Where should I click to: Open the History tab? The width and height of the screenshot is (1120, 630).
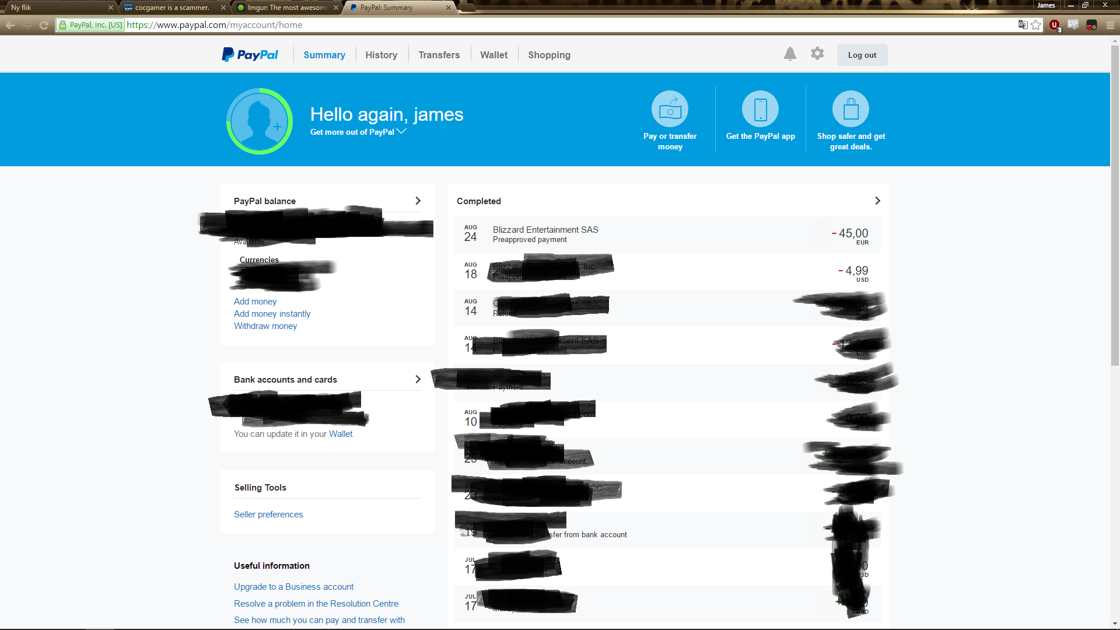(x=381, y=55)
